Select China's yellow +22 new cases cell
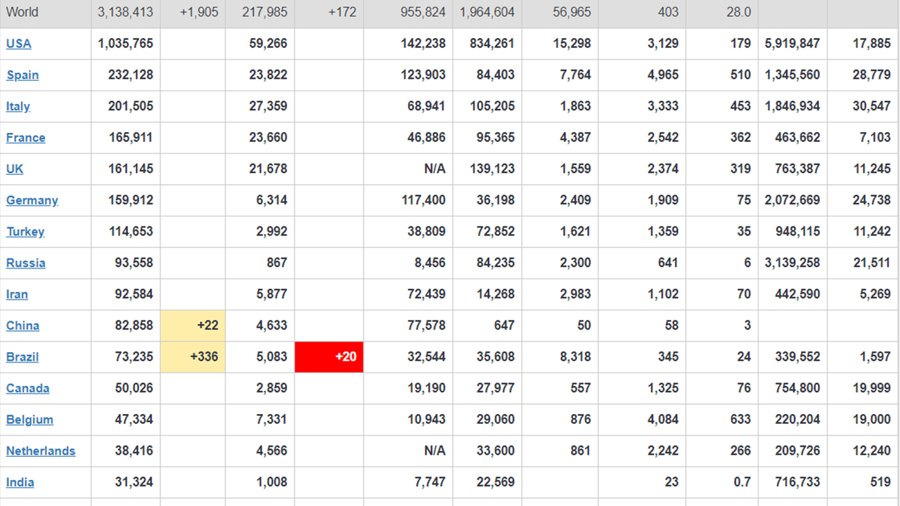900x506 pixels. coord(193,325)
